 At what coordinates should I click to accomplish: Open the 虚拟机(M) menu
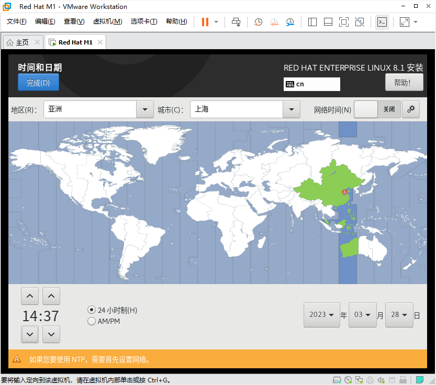[x=107, y=21]
